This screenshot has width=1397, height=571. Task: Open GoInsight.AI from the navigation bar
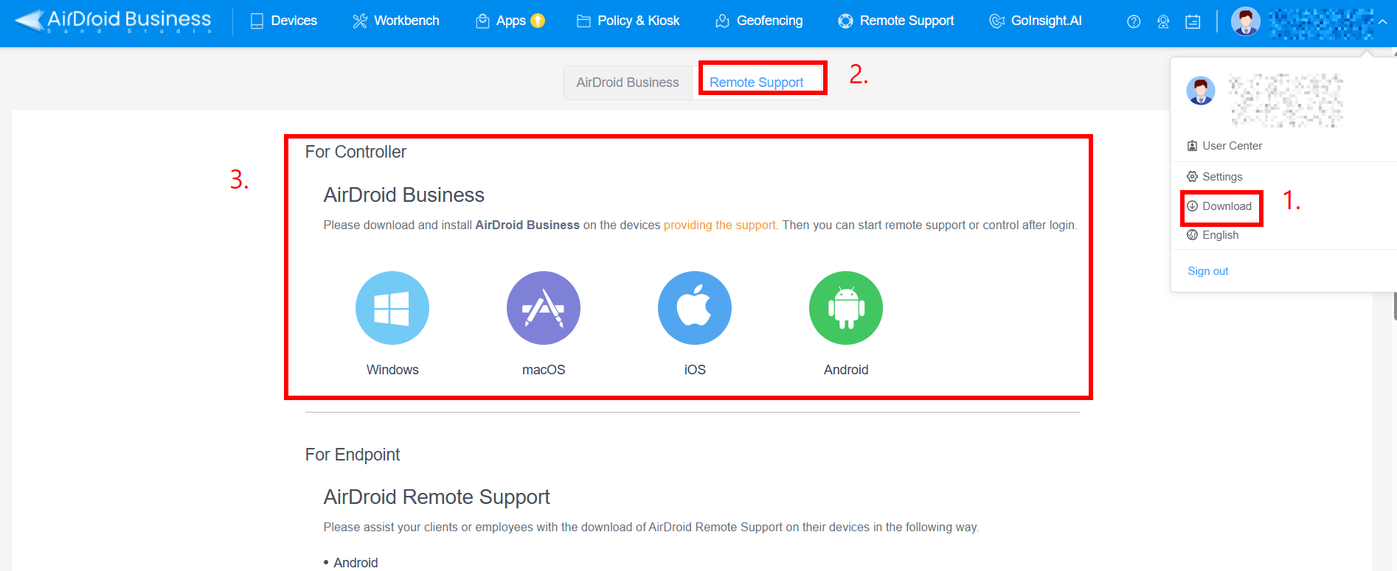(1036, 21)
